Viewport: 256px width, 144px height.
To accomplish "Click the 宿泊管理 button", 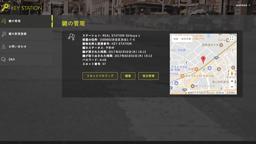I will pos(149,76).
